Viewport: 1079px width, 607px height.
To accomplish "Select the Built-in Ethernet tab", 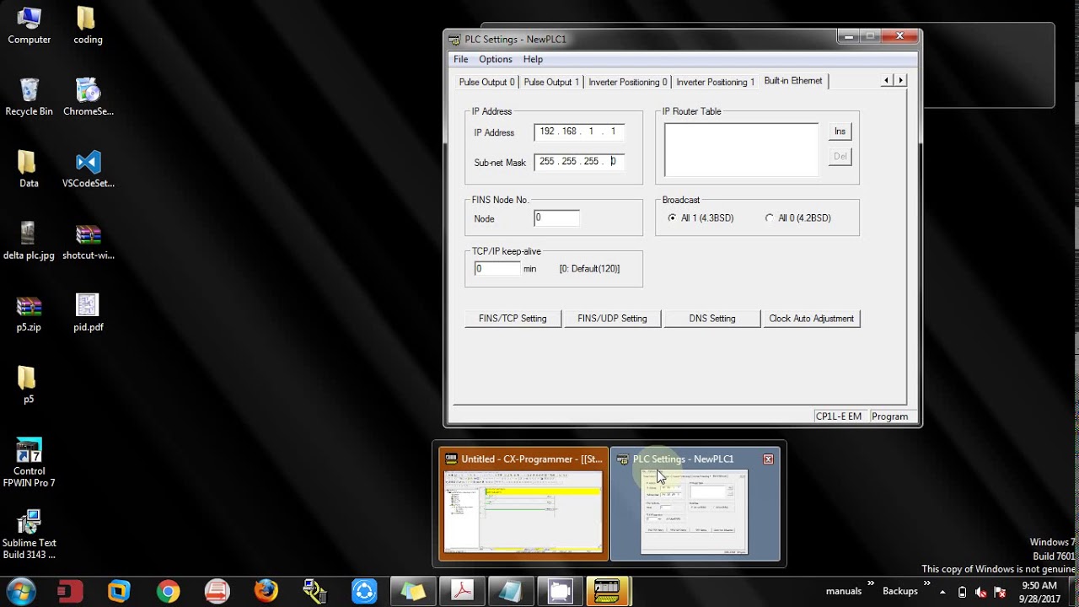I will click(x=793, y=81).
